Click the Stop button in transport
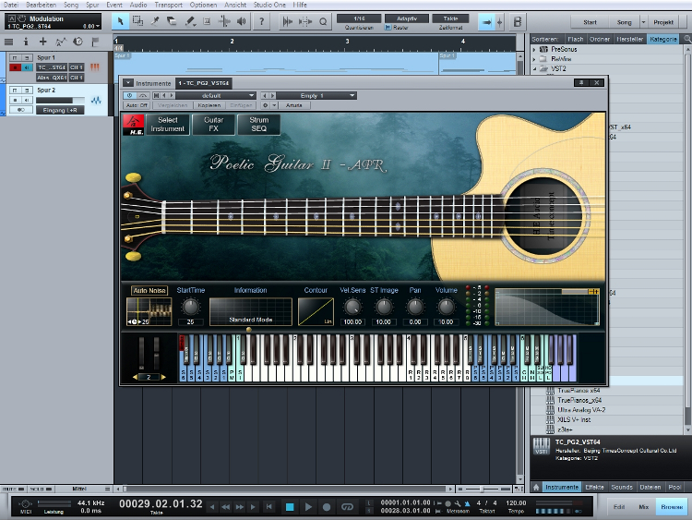 [x=290, y=507]
